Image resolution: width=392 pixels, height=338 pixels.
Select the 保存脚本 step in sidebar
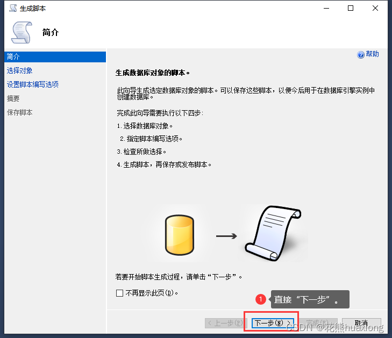[19, 112]
